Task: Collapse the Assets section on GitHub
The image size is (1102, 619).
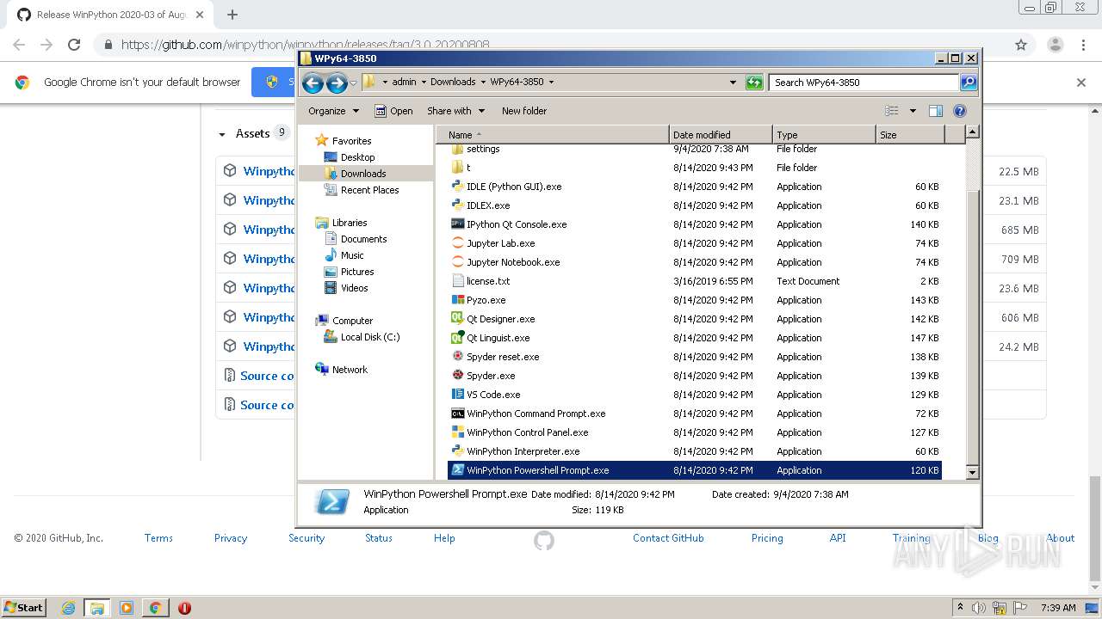Action: click(x=222, y=134)
